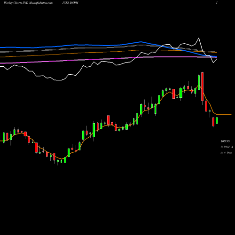Click the last green candlestick at the chart's right end
This screenshot has height=235, width=235.
click(217, 120)
